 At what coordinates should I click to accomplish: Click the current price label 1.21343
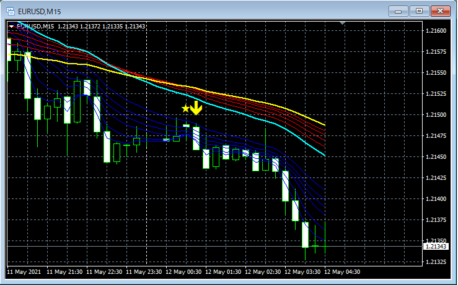click(x=436, y=247)
